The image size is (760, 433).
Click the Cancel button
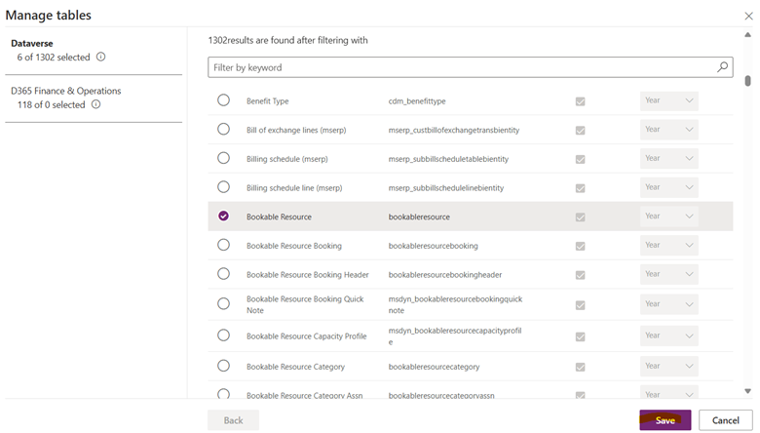click(725, 420)
